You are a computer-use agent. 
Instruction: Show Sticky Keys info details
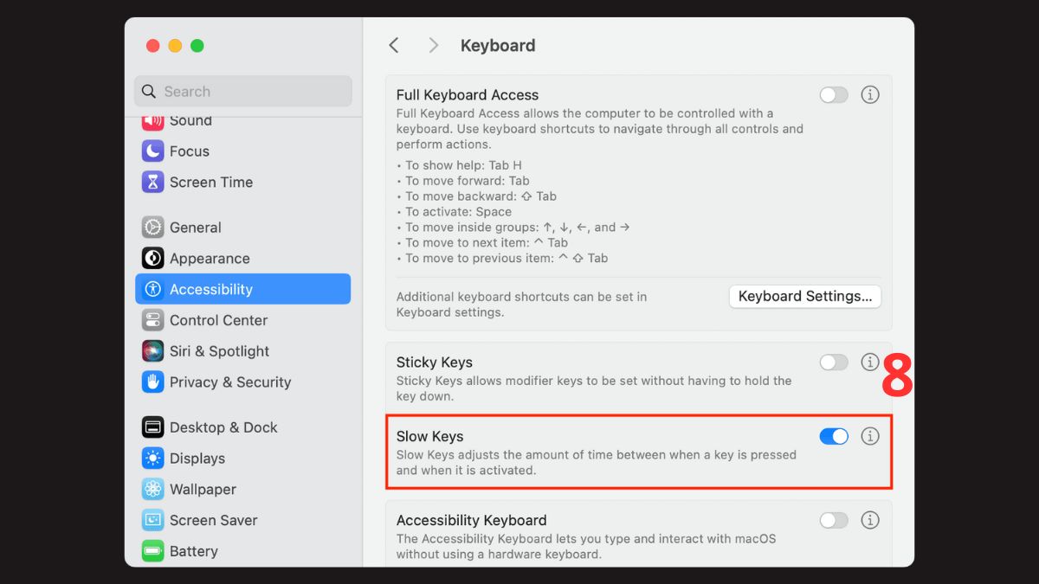pos(870,363)
